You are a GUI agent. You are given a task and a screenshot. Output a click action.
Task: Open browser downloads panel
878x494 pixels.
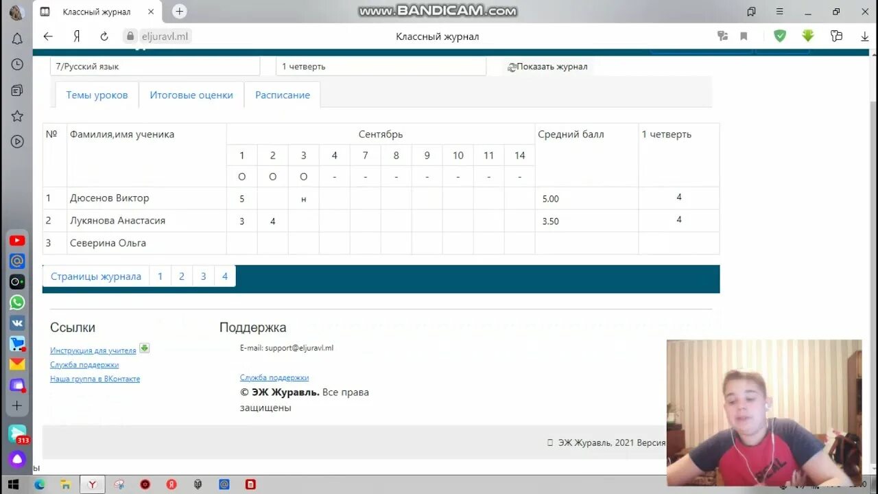pos(865,36)
